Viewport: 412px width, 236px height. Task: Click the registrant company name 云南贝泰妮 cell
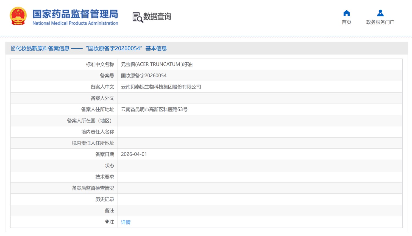[x=161, y=87]
